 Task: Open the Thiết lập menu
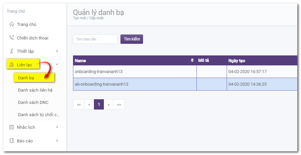(25, 51)
